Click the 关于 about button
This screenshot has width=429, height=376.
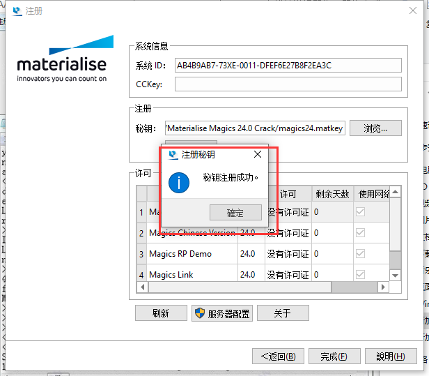coord(283,313)
